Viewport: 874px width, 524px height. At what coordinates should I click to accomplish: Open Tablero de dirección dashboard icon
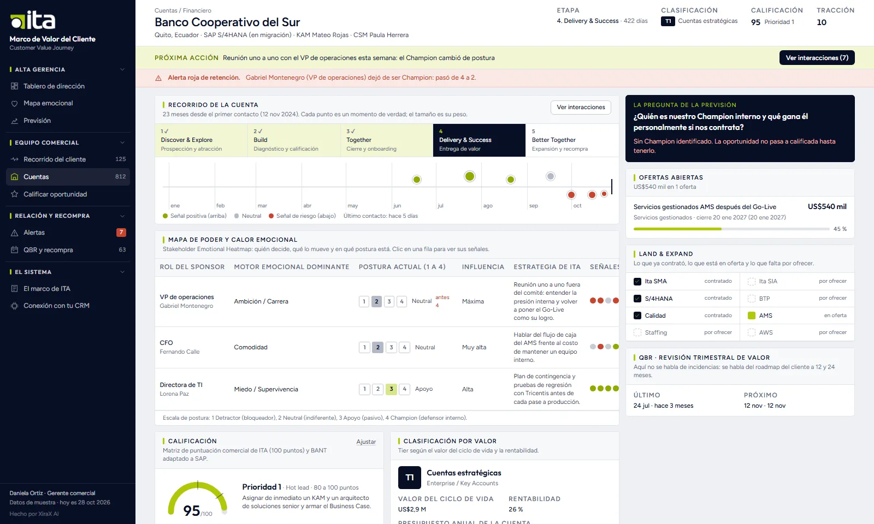coord(15,86)
